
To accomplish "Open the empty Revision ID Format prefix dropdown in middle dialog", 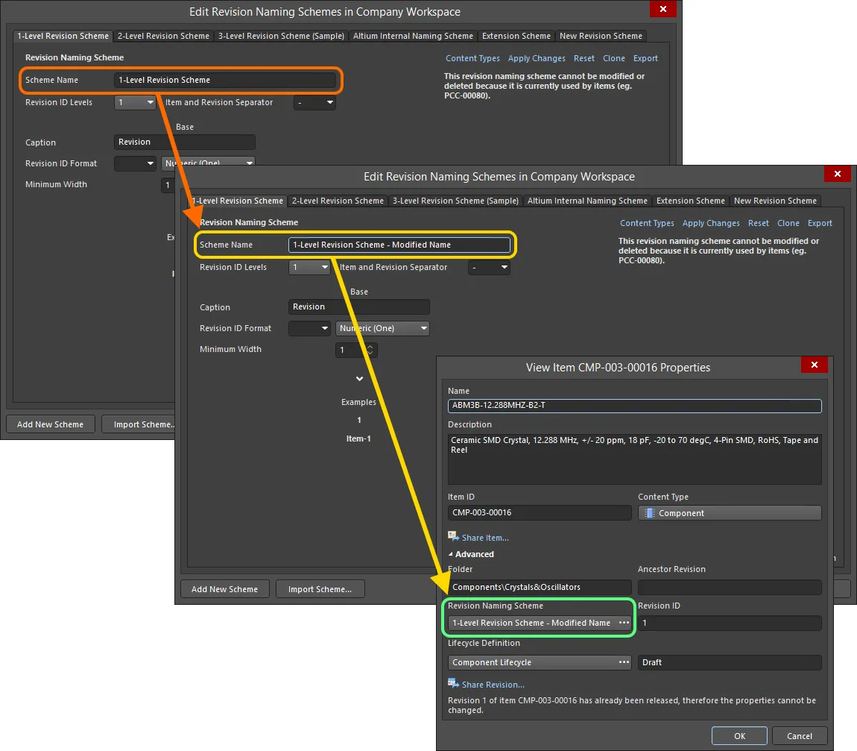I will (325, 328).
